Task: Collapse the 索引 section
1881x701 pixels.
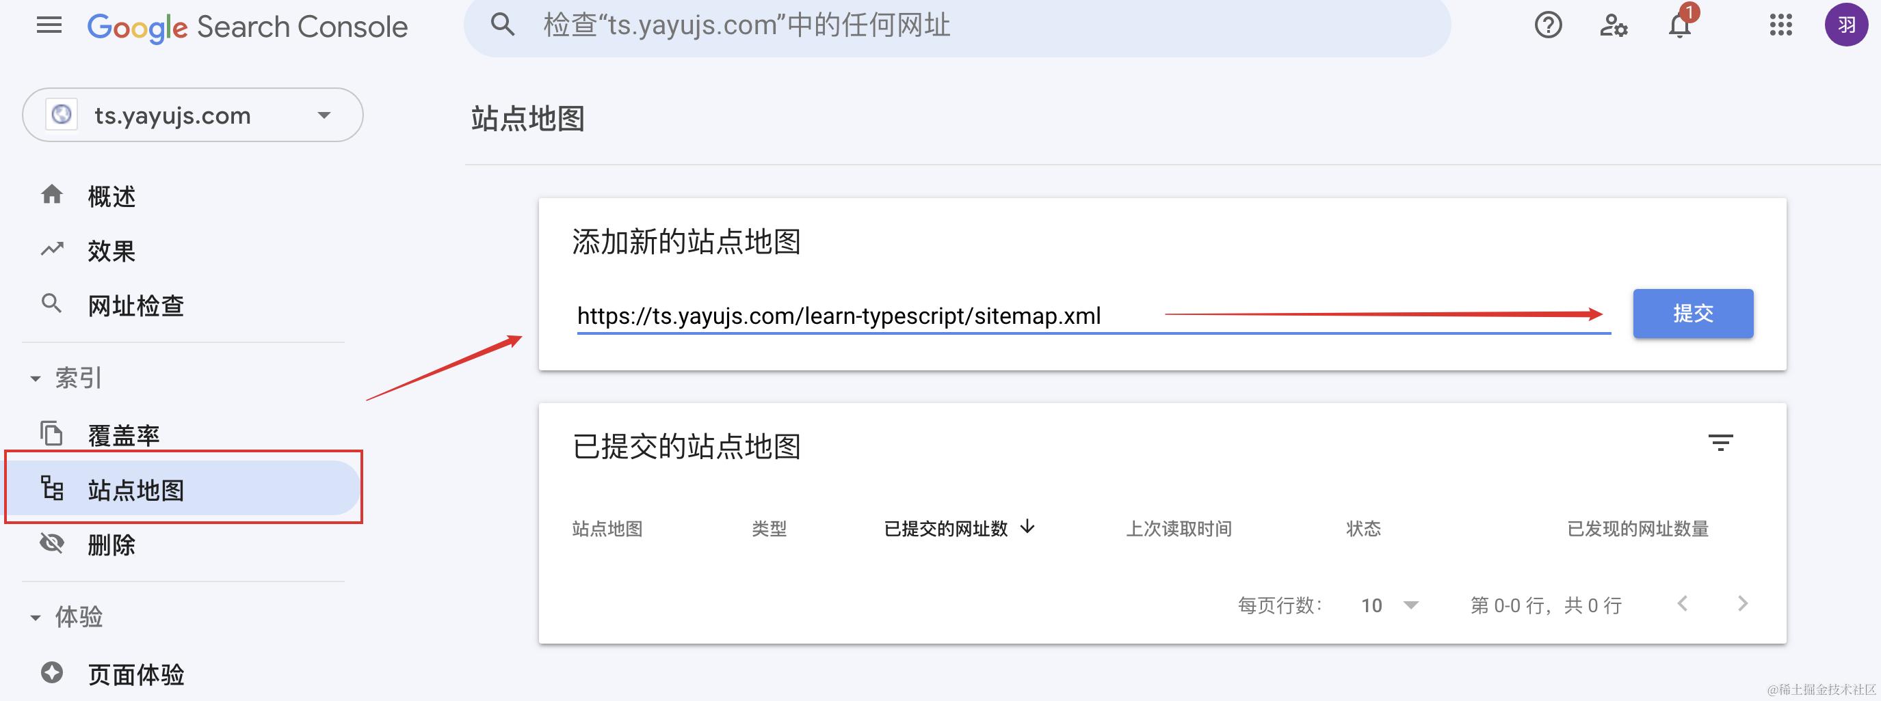Action: (x=35, y=379)
